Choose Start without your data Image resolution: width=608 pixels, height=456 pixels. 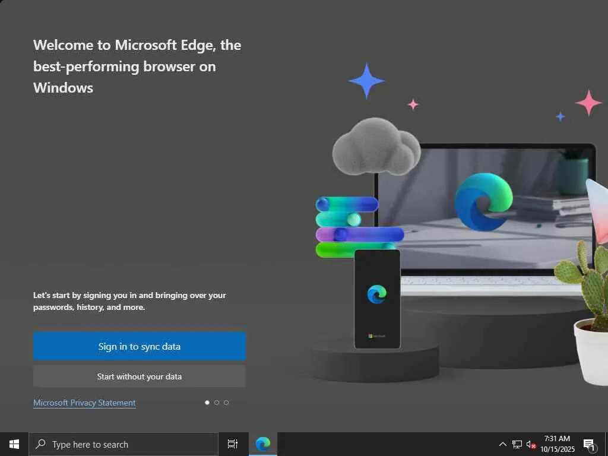tap(139, 376)
